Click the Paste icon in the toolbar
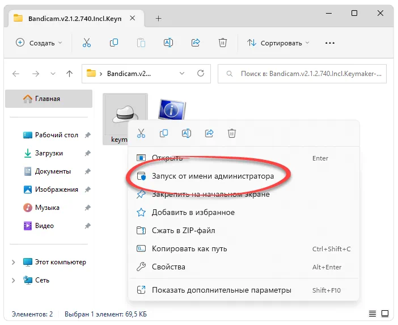 [x=141, y=43]
